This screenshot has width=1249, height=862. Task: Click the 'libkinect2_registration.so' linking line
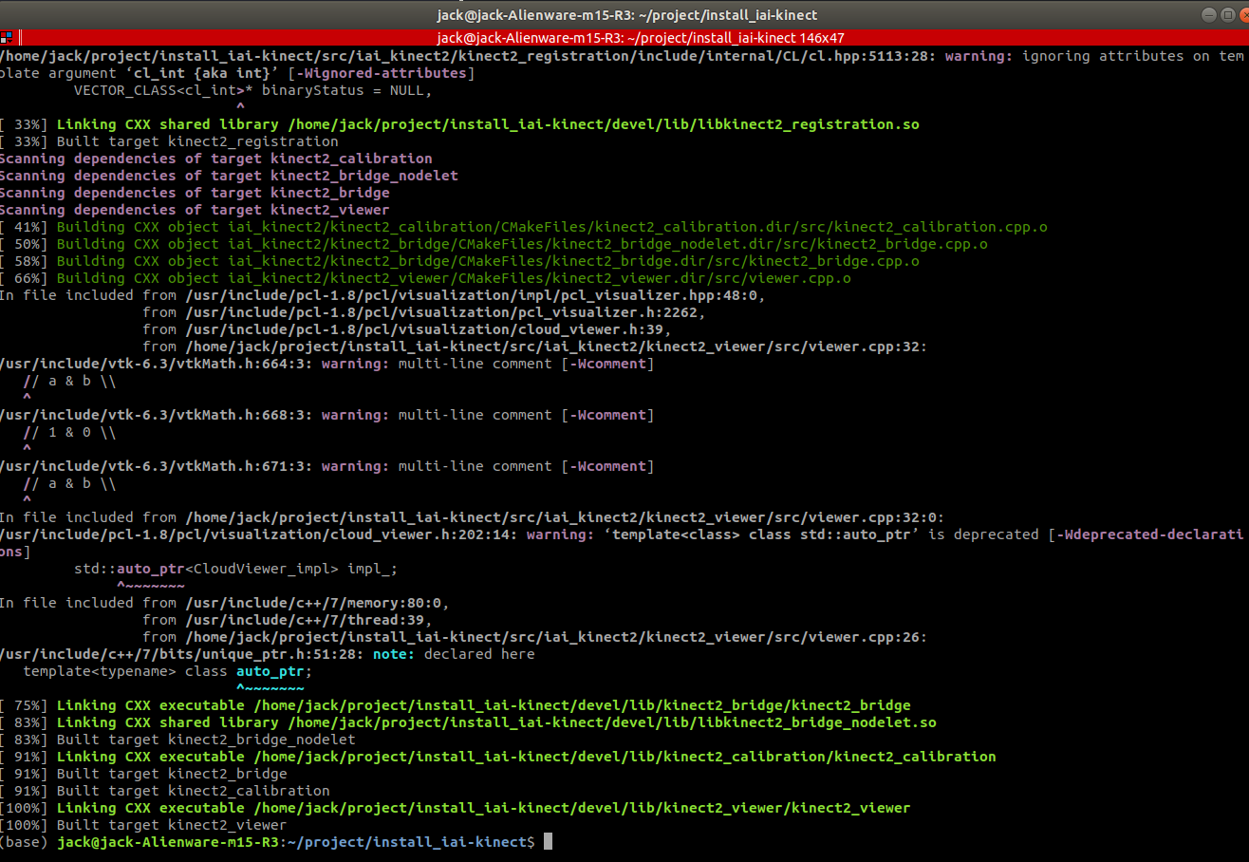[x=460, y=124]
